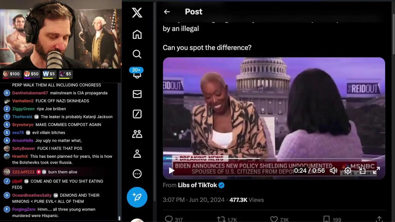Open video settings gear
The height and width of the screenshot is (222, 395).
click(x=348, y=171)
